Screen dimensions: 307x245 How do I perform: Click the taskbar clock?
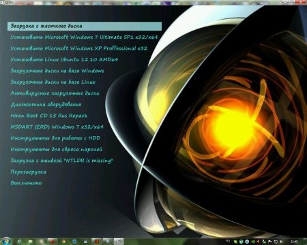294,242
